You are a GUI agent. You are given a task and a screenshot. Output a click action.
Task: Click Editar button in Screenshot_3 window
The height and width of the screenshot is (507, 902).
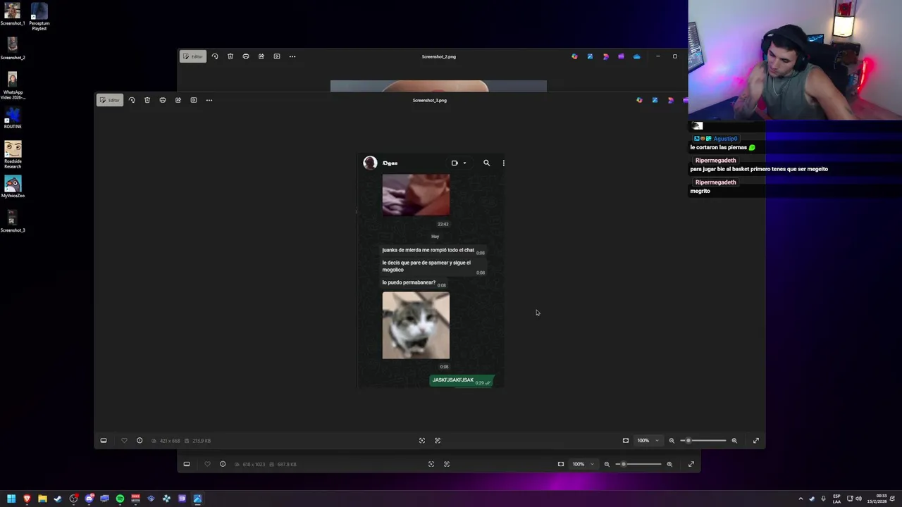109,100
